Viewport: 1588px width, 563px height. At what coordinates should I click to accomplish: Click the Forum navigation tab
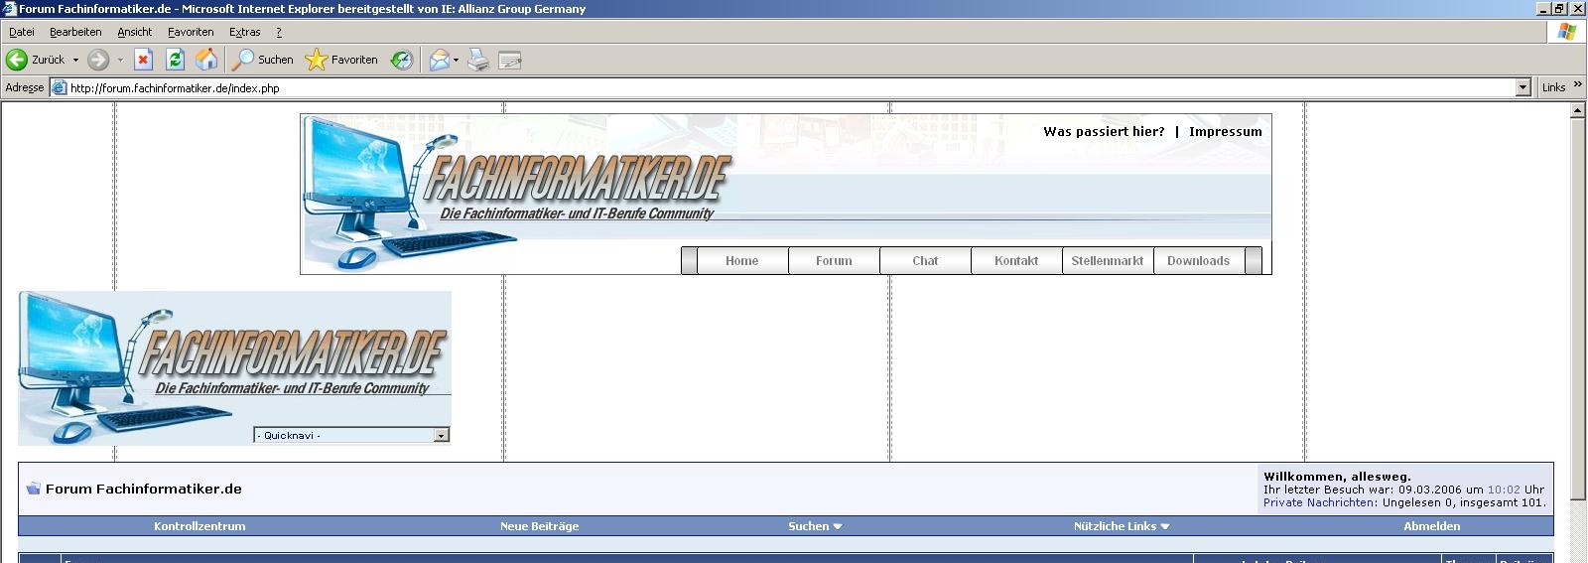click(x=834, y=260)
